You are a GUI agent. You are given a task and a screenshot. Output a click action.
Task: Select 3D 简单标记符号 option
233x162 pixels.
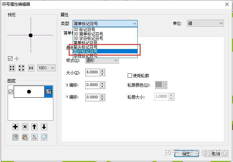[105, 34]
